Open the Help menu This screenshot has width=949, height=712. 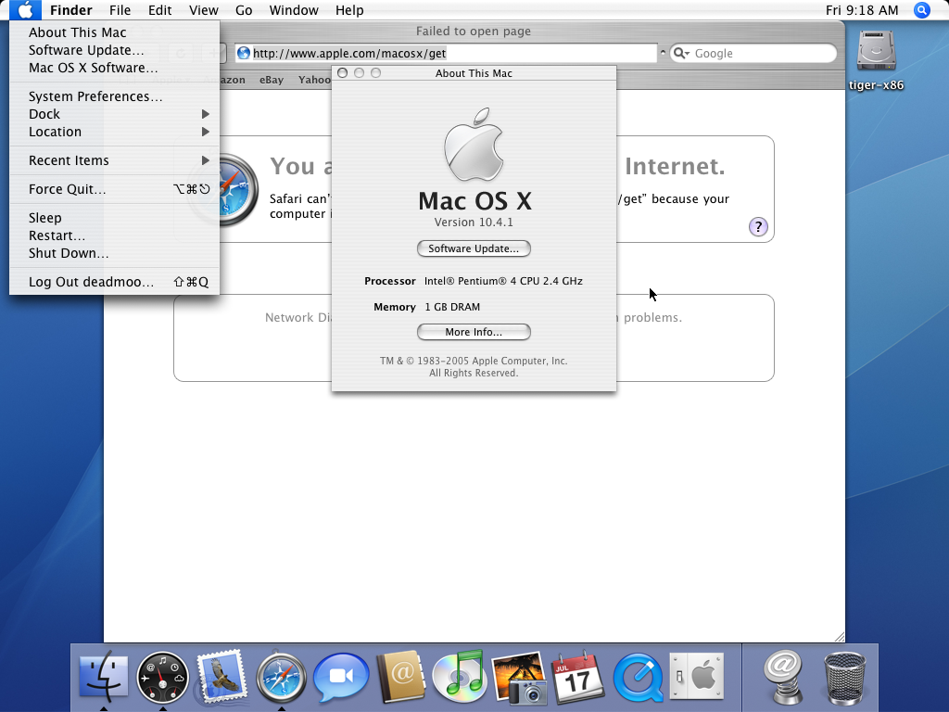click(x=349, y=10)
